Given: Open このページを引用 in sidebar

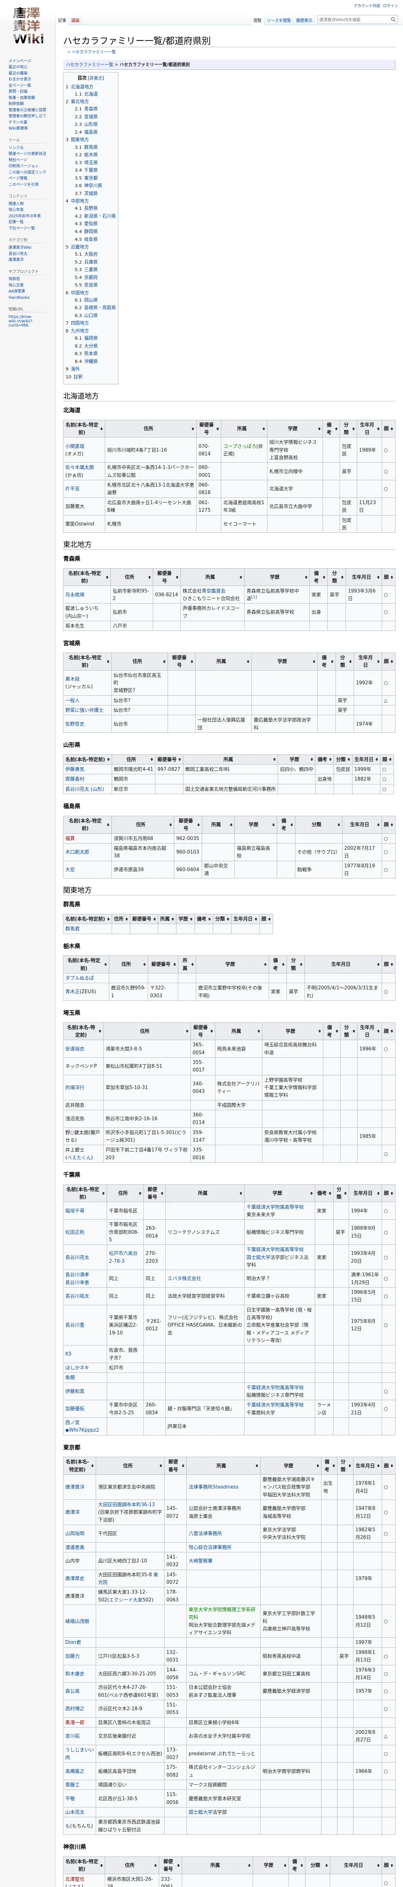Looking at the screenshot, I should point(24,185).
